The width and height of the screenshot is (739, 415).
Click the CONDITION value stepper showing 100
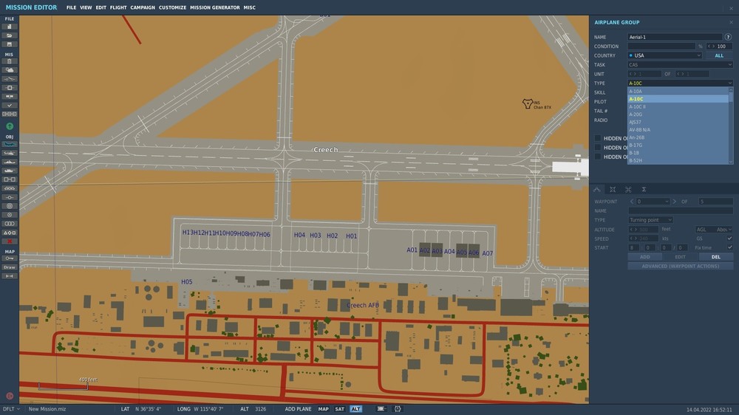pos(719,47)
